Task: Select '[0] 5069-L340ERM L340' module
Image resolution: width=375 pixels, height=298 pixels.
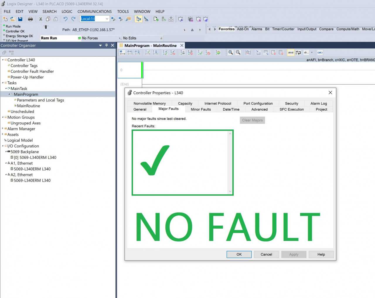Action: pos(35,157)
